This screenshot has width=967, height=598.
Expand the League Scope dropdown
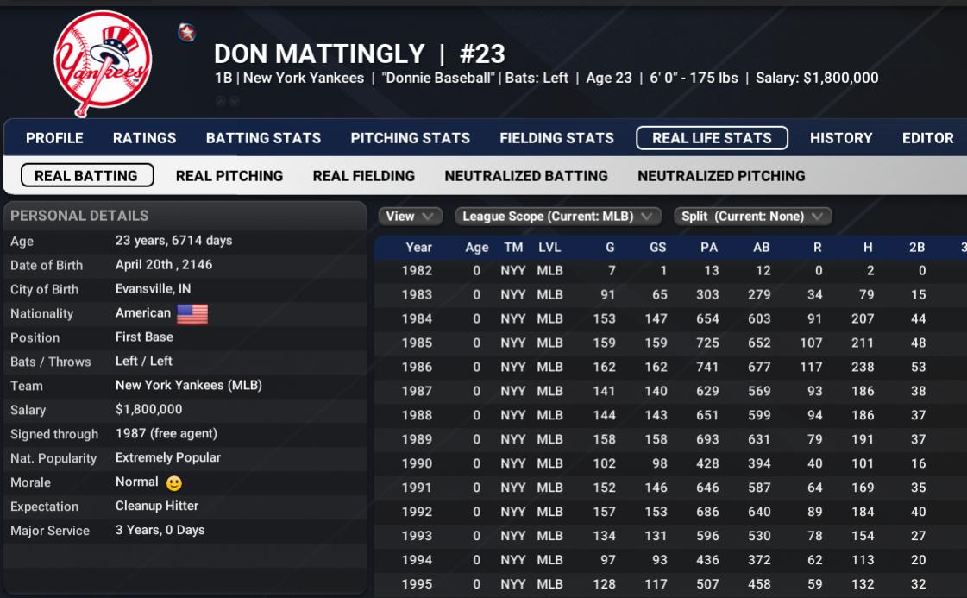pos(557,217)
